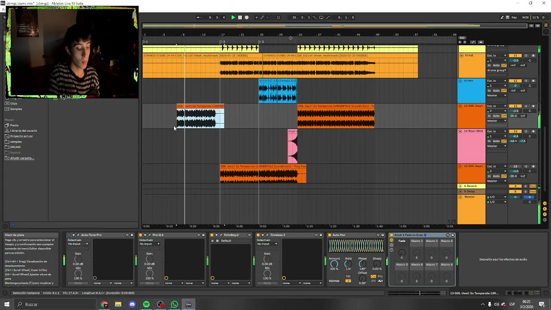Solo the hi hat track
Image resolution: width=551 pixels, height=310 pixels.
coord(526,56)
